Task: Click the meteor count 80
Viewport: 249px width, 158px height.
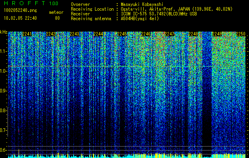Action: click(x=57, y=18)
